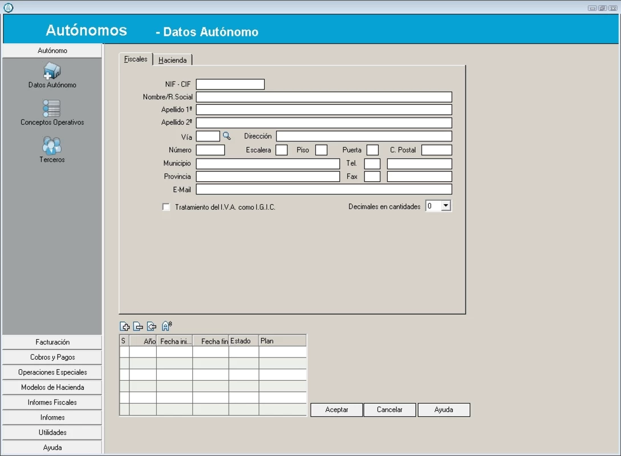Open Facturación sidebar section
Viewport: 621px width, 456px height.
pos(52,342)
